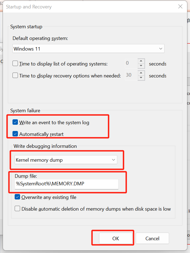Increase recovery options seconds with up arrow
This screenshot has width=190, height=253.
(141, 73)
